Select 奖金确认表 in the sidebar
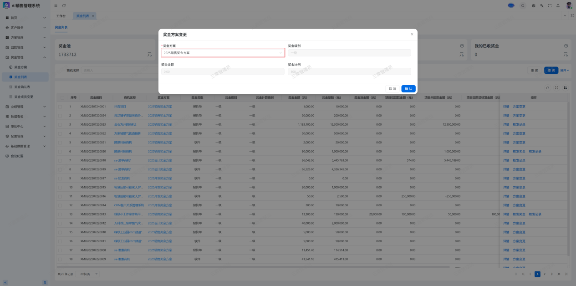Viewport: 576px width, 286px height. 22,87
